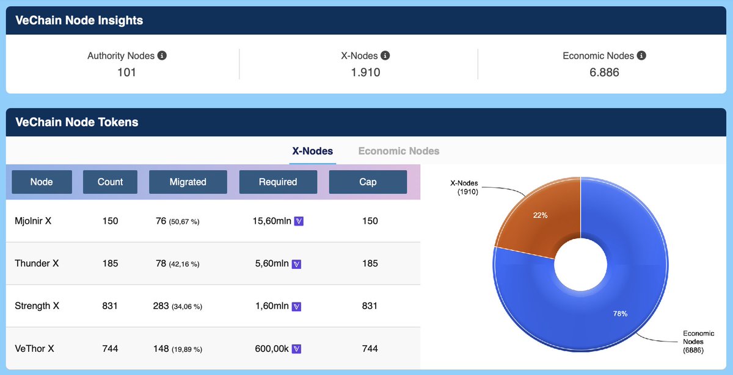The image size is (733, 375).
Task: Click the Economic Nodes value 6.886
Action: coord(604,73)
